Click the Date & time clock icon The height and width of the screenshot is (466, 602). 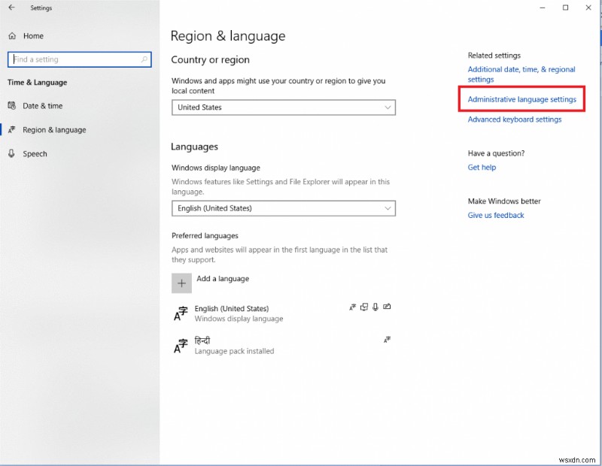[12, 105]
